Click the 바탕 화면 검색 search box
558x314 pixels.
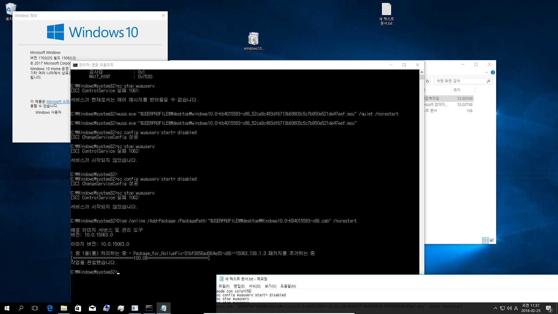pos(460,81)
